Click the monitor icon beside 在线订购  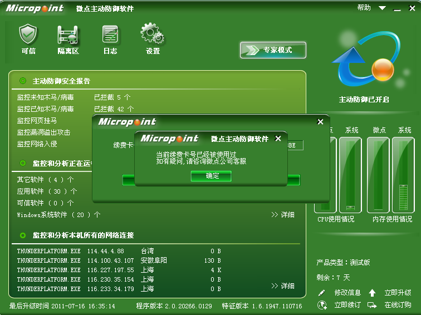click(372, 305)
